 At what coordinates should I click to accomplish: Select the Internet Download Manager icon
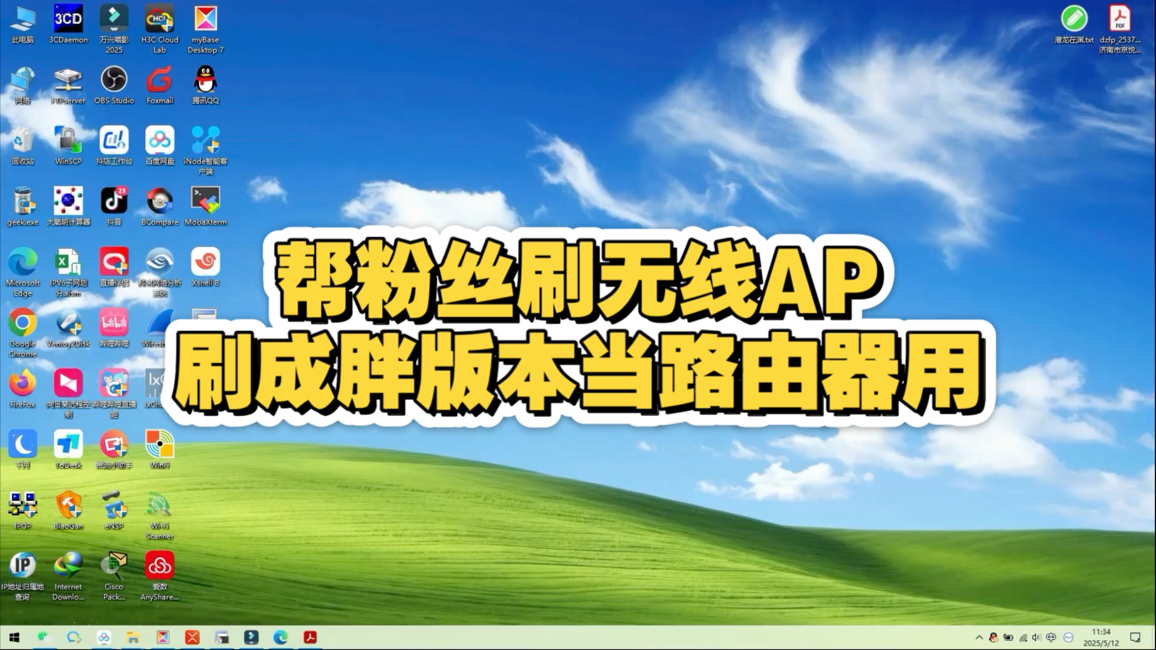(68, 576)
